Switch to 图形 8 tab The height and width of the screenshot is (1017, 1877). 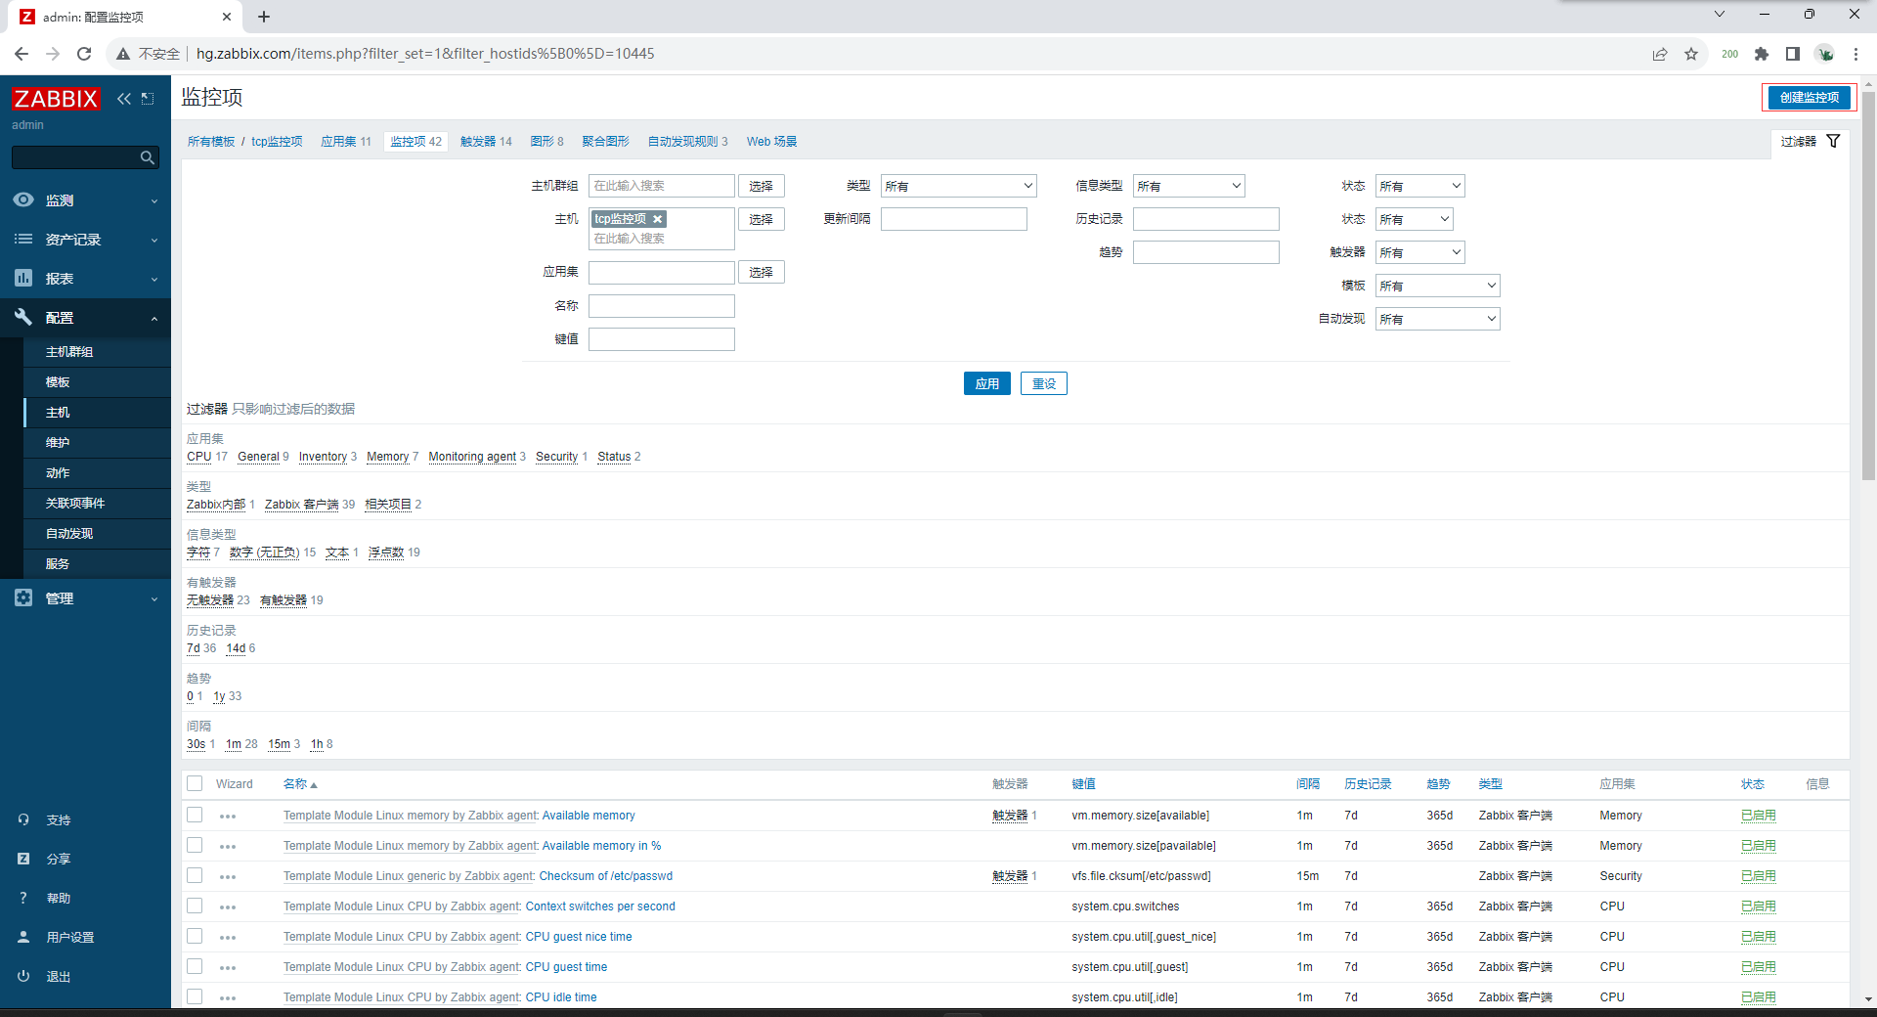(x=546, y=142)
